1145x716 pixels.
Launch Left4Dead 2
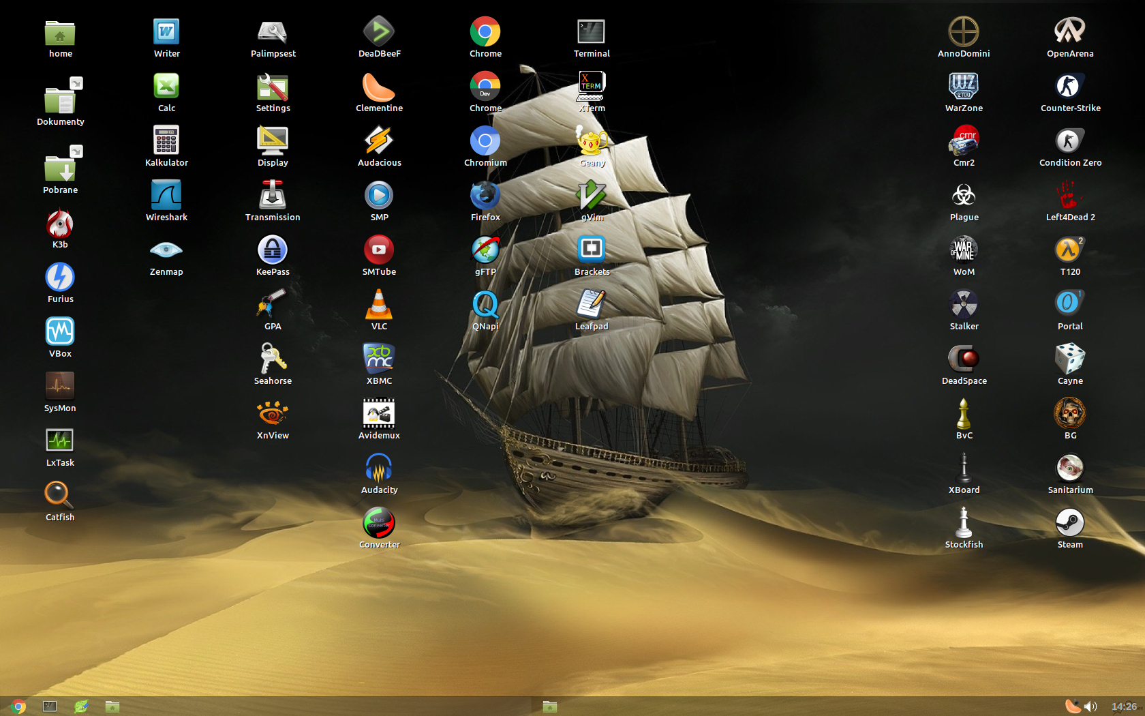[1070, 196]
